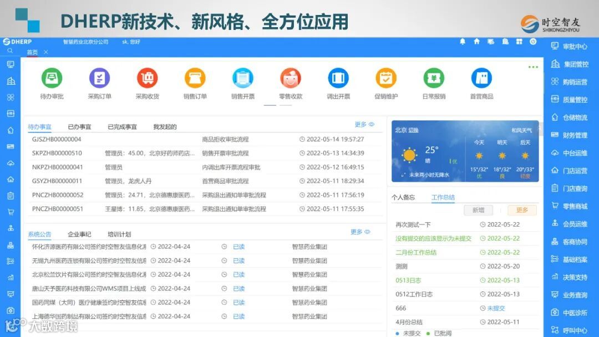This screenshot has height=337, width=599.
Task: Click the 未提交 status link
Action: tap(496, 308)
